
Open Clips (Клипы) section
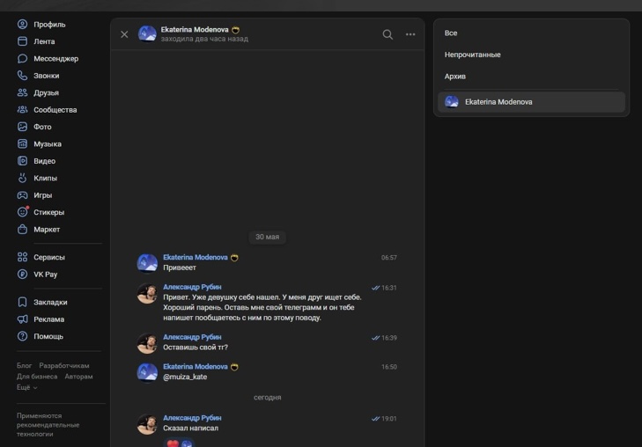45,179
